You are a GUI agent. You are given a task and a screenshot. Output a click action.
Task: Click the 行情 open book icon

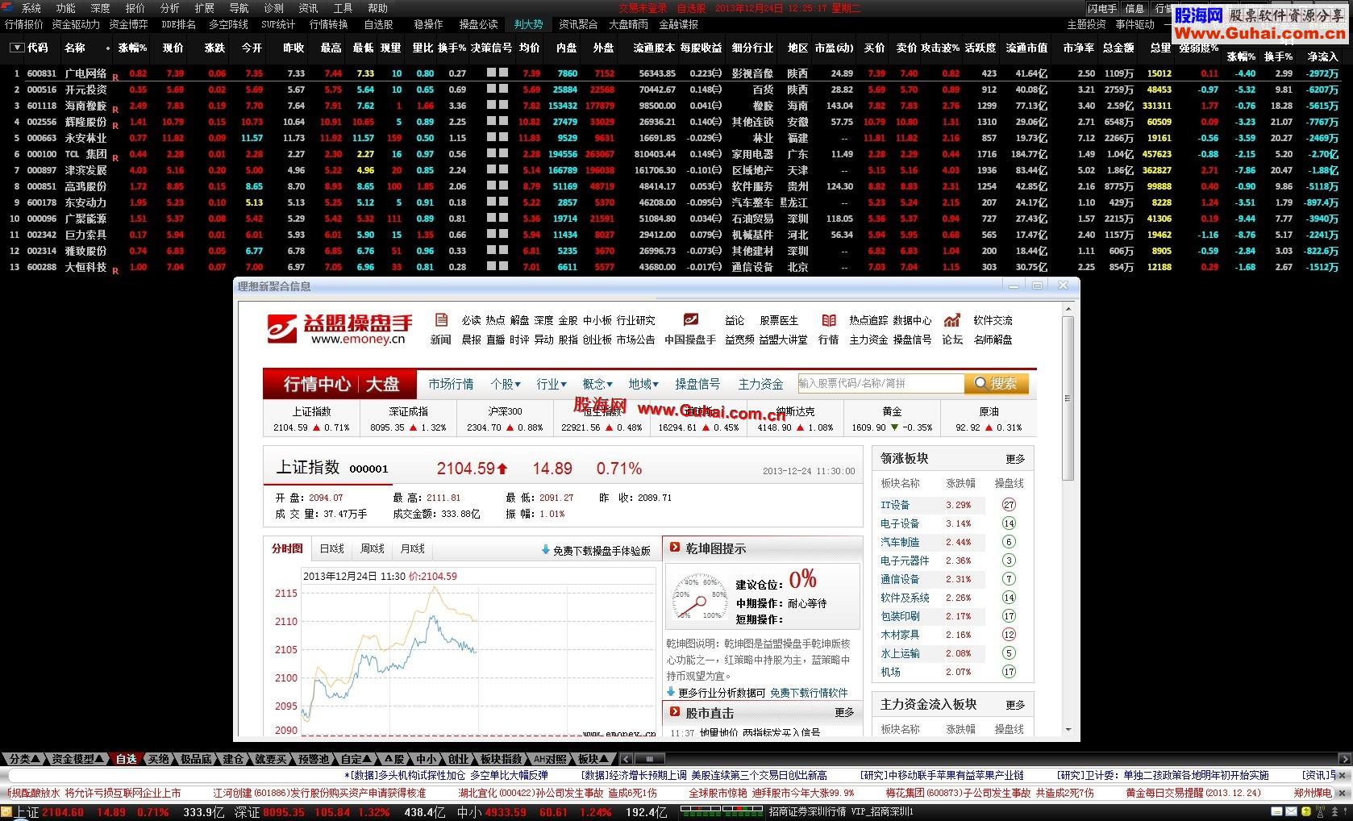828,320
